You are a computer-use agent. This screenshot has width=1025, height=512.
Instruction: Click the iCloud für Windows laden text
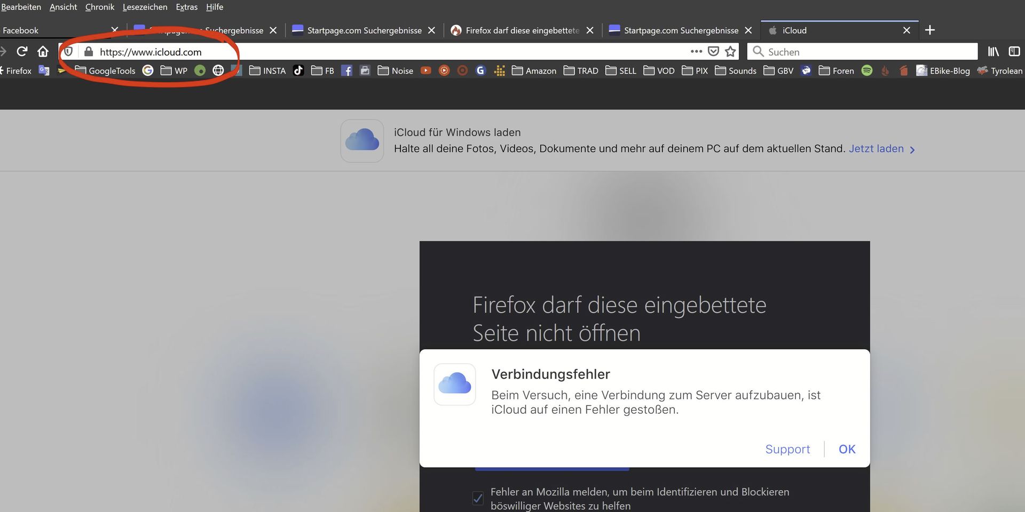tap(457, 132)
